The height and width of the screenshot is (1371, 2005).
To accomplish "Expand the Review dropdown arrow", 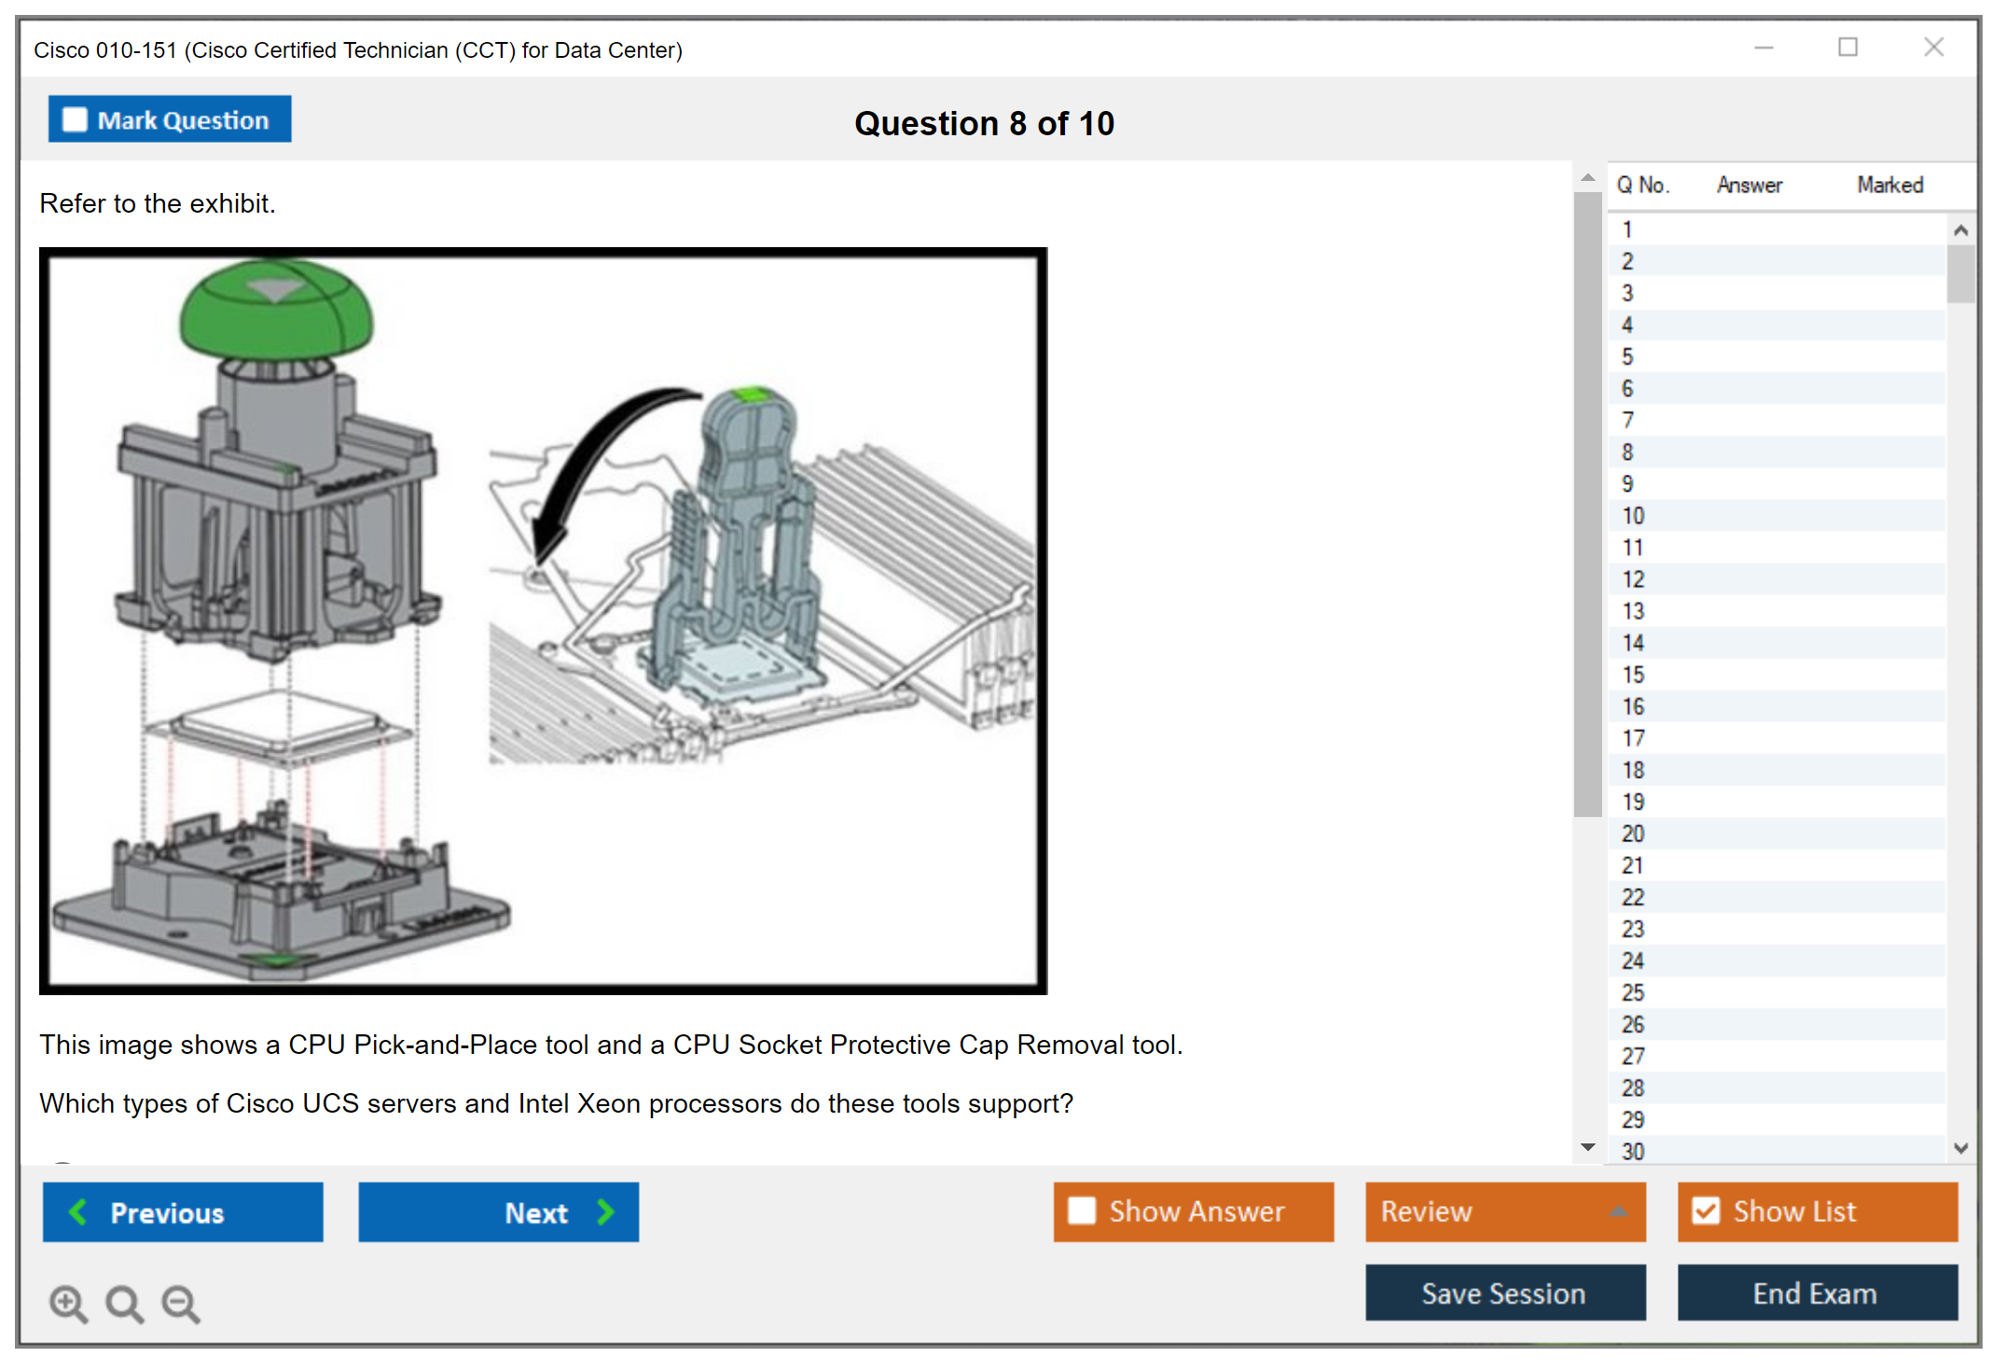I will [1618, 1212].
